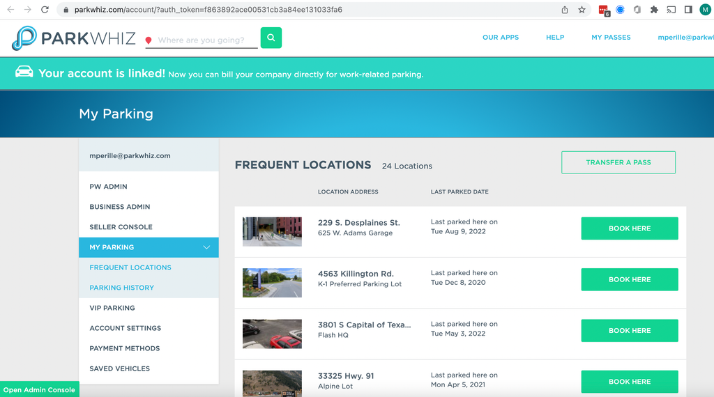Collapse My Parking with the chevron
This screenshot has width=714, height=397.
(x=206, y=247)
